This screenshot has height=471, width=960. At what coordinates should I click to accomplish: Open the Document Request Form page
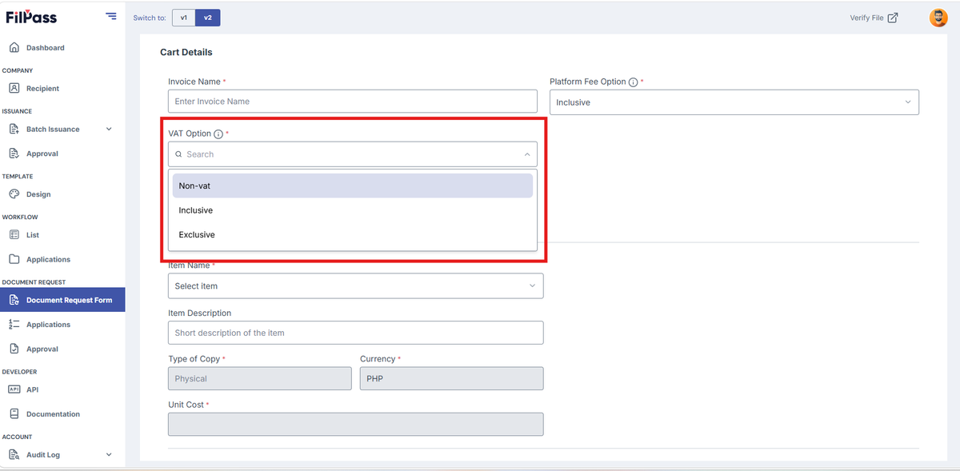click(x=62, y=300)
